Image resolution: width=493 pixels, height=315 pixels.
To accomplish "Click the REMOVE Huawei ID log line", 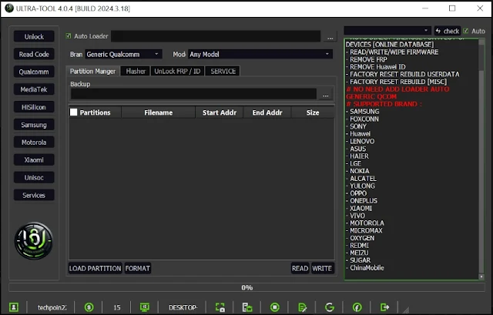I will click(377, 67).
